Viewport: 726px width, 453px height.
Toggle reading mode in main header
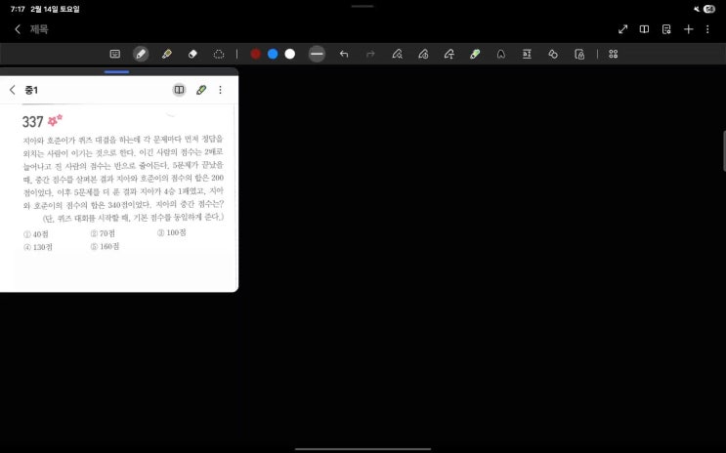(x=645, y=29)
